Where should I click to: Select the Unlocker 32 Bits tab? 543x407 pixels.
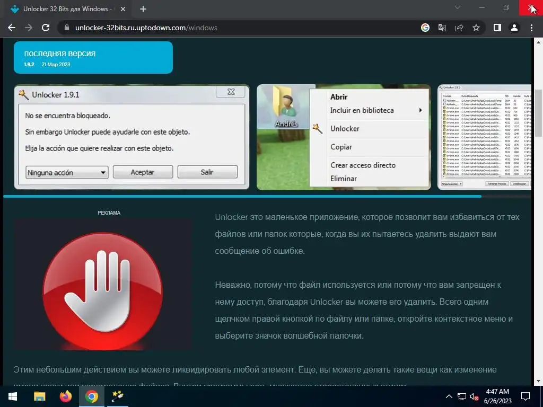tap(67, 9)
